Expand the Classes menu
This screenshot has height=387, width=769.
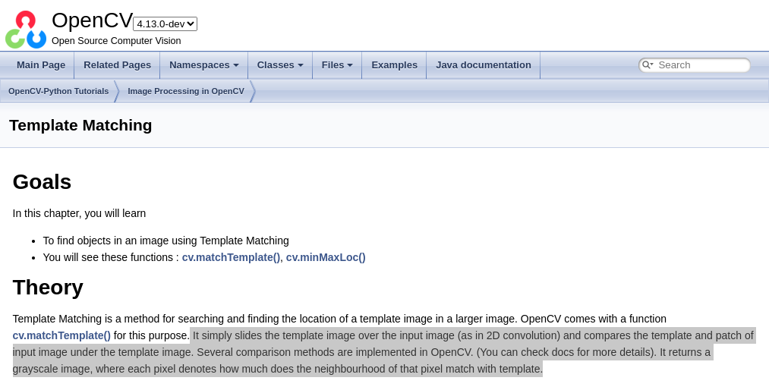[x=279, y=65]
